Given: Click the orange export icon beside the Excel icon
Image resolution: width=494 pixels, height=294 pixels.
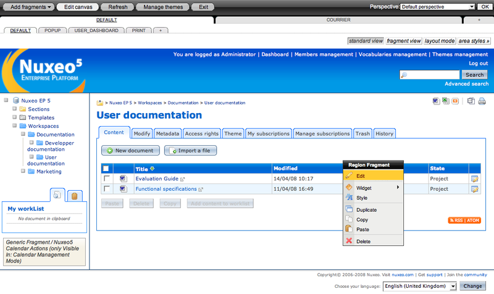Looking at the screenshot, I should (x=455, y=101).
